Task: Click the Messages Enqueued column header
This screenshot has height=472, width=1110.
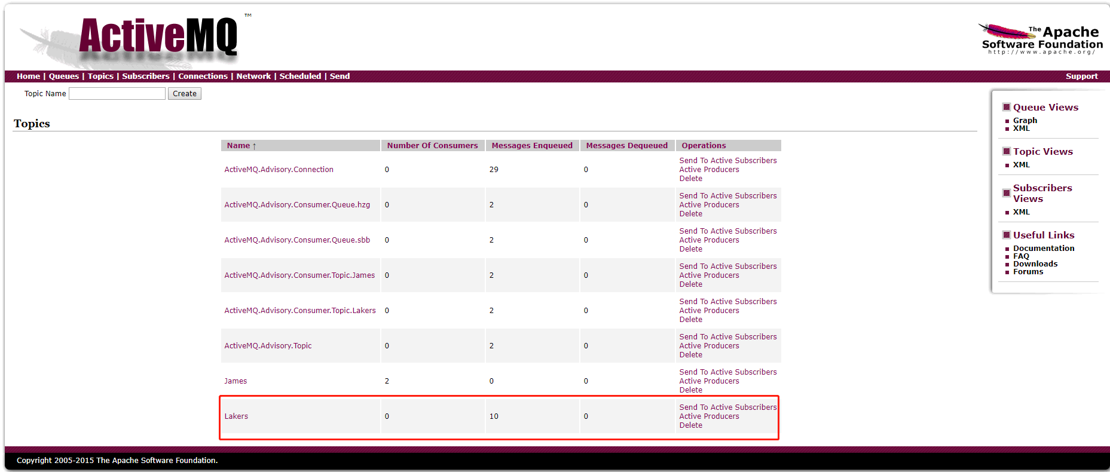Action: tap(532, 146)
